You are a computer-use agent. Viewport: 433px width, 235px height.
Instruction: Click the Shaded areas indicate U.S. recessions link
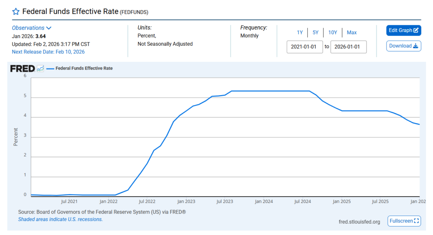coord(60,219)
